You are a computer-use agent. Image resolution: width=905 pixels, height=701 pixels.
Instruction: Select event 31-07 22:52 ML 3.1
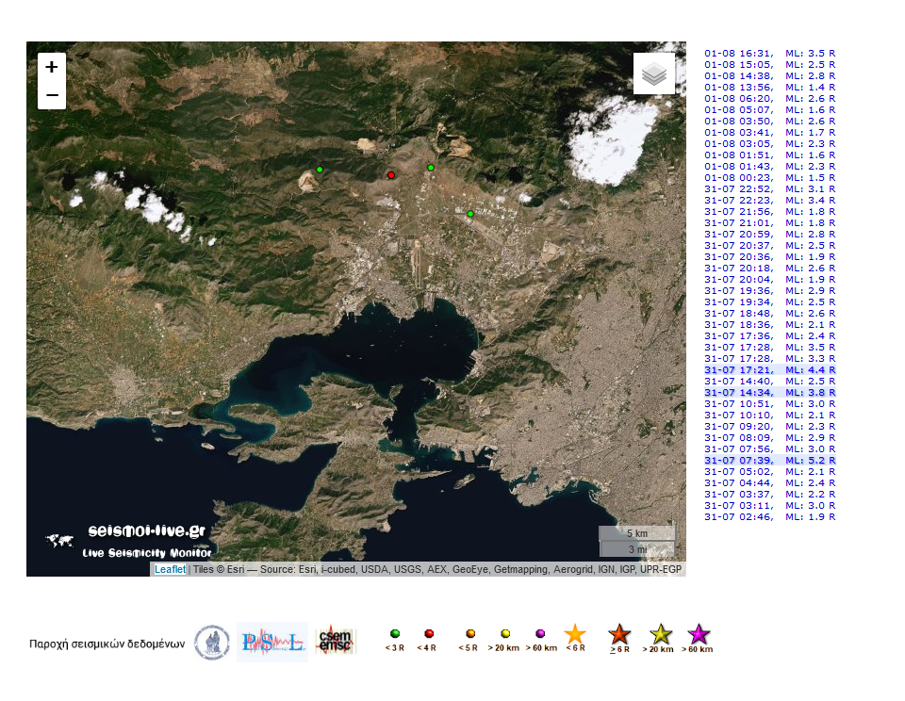click(x=770, y=188)
